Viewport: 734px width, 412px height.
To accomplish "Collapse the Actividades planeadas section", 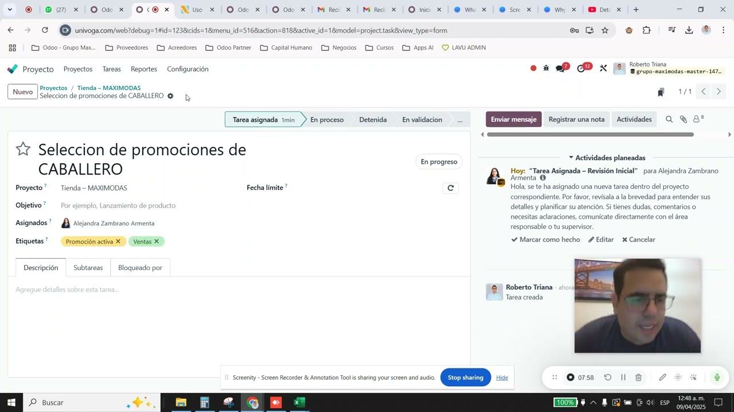I will coord(607,158).
